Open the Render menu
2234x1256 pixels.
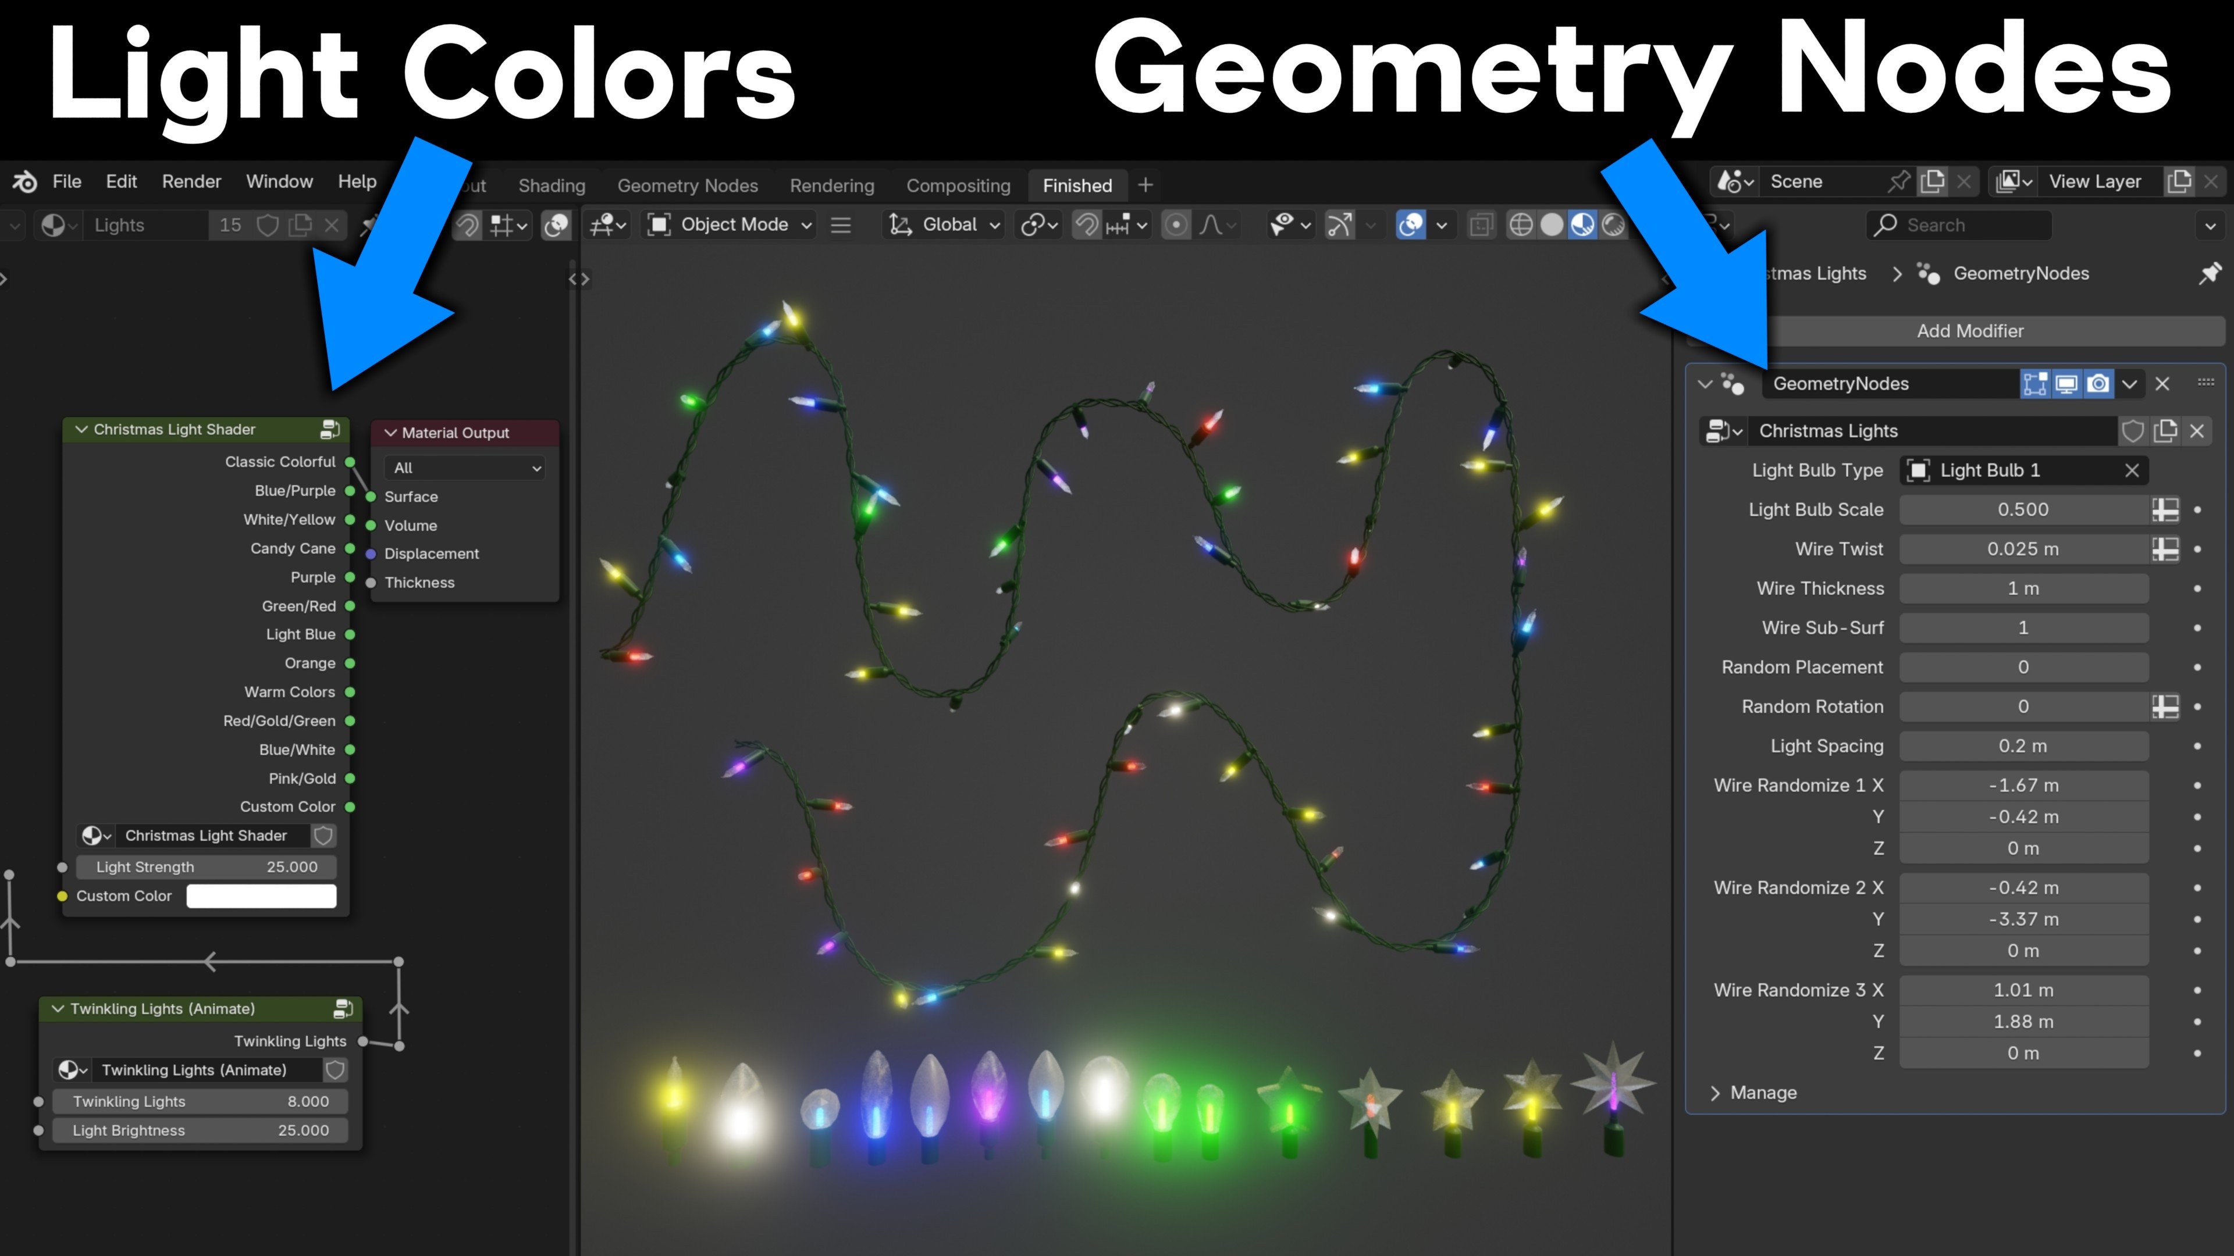pyautogui.click(x=191, y=181)
